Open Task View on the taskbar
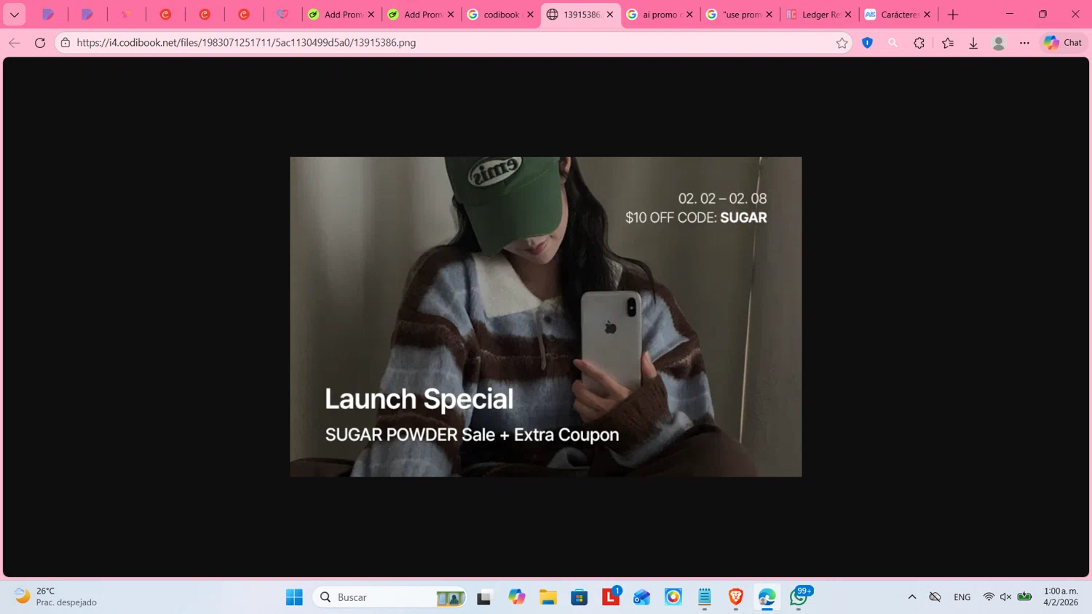The height and width of the screenshot is (614, 1092). point(484,597)
